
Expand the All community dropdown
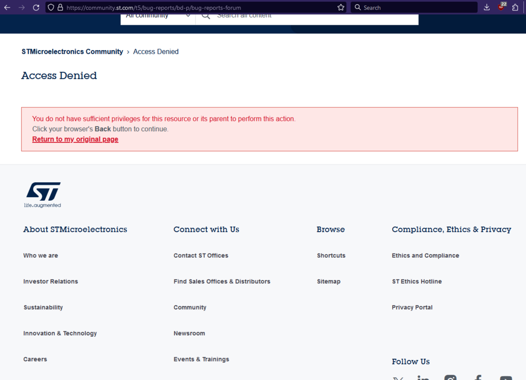(158, 19)
